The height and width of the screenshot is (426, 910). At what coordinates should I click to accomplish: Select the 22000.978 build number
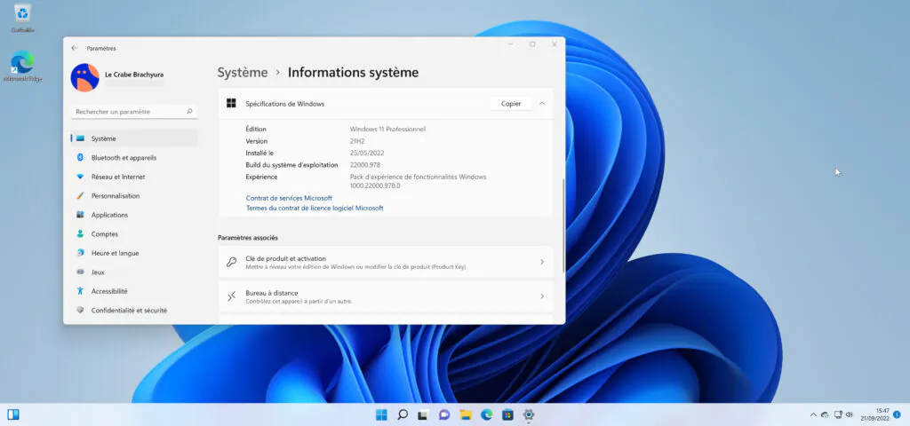(365, 165)
